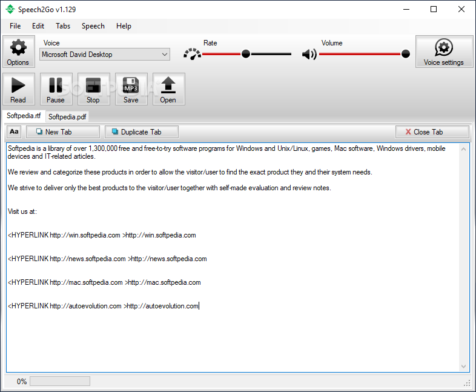Open the Speech menu
Image resolution: width=476 pixels, height=392 pixels.
point(93,26)
